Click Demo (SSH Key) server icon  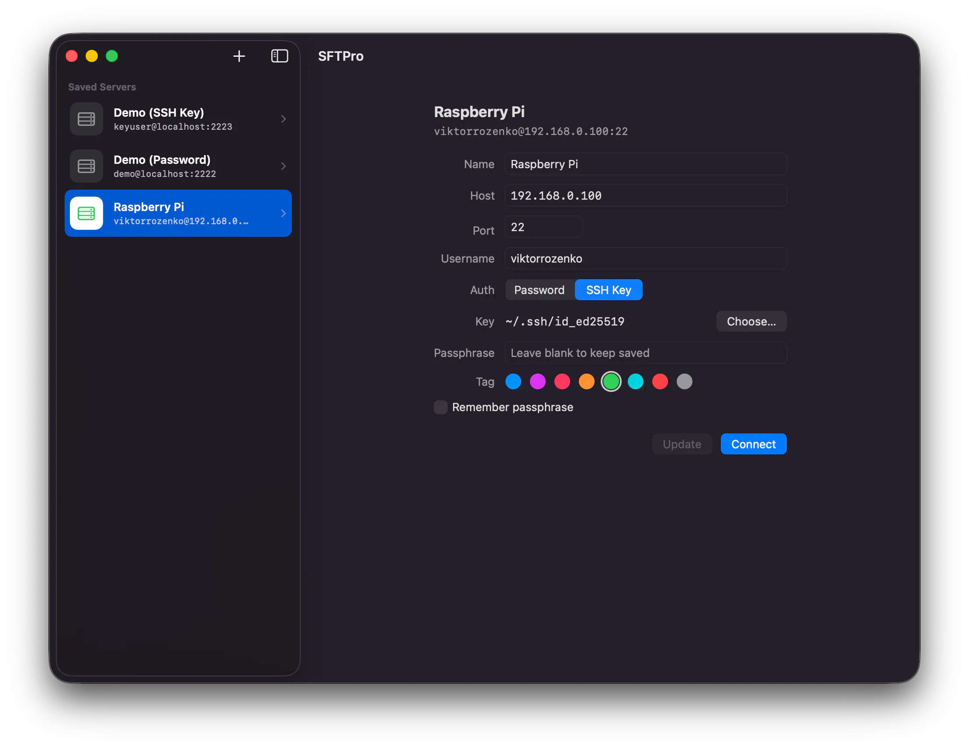point(87,119)
